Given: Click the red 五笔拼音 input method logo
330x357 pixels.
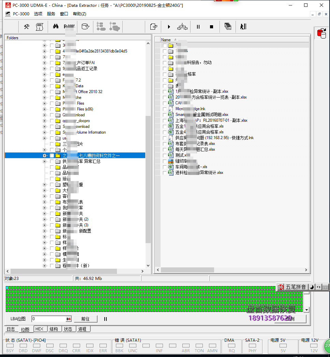Looking at the screenshot, I should 280,287.
